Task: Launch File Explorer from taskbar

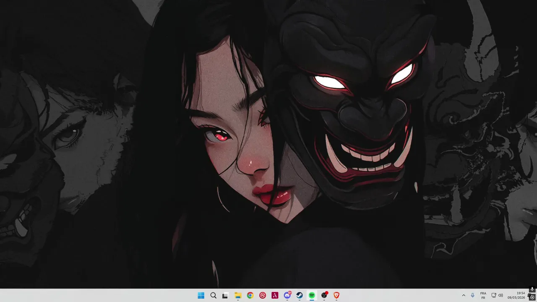Action: click(x=238, y=295)
